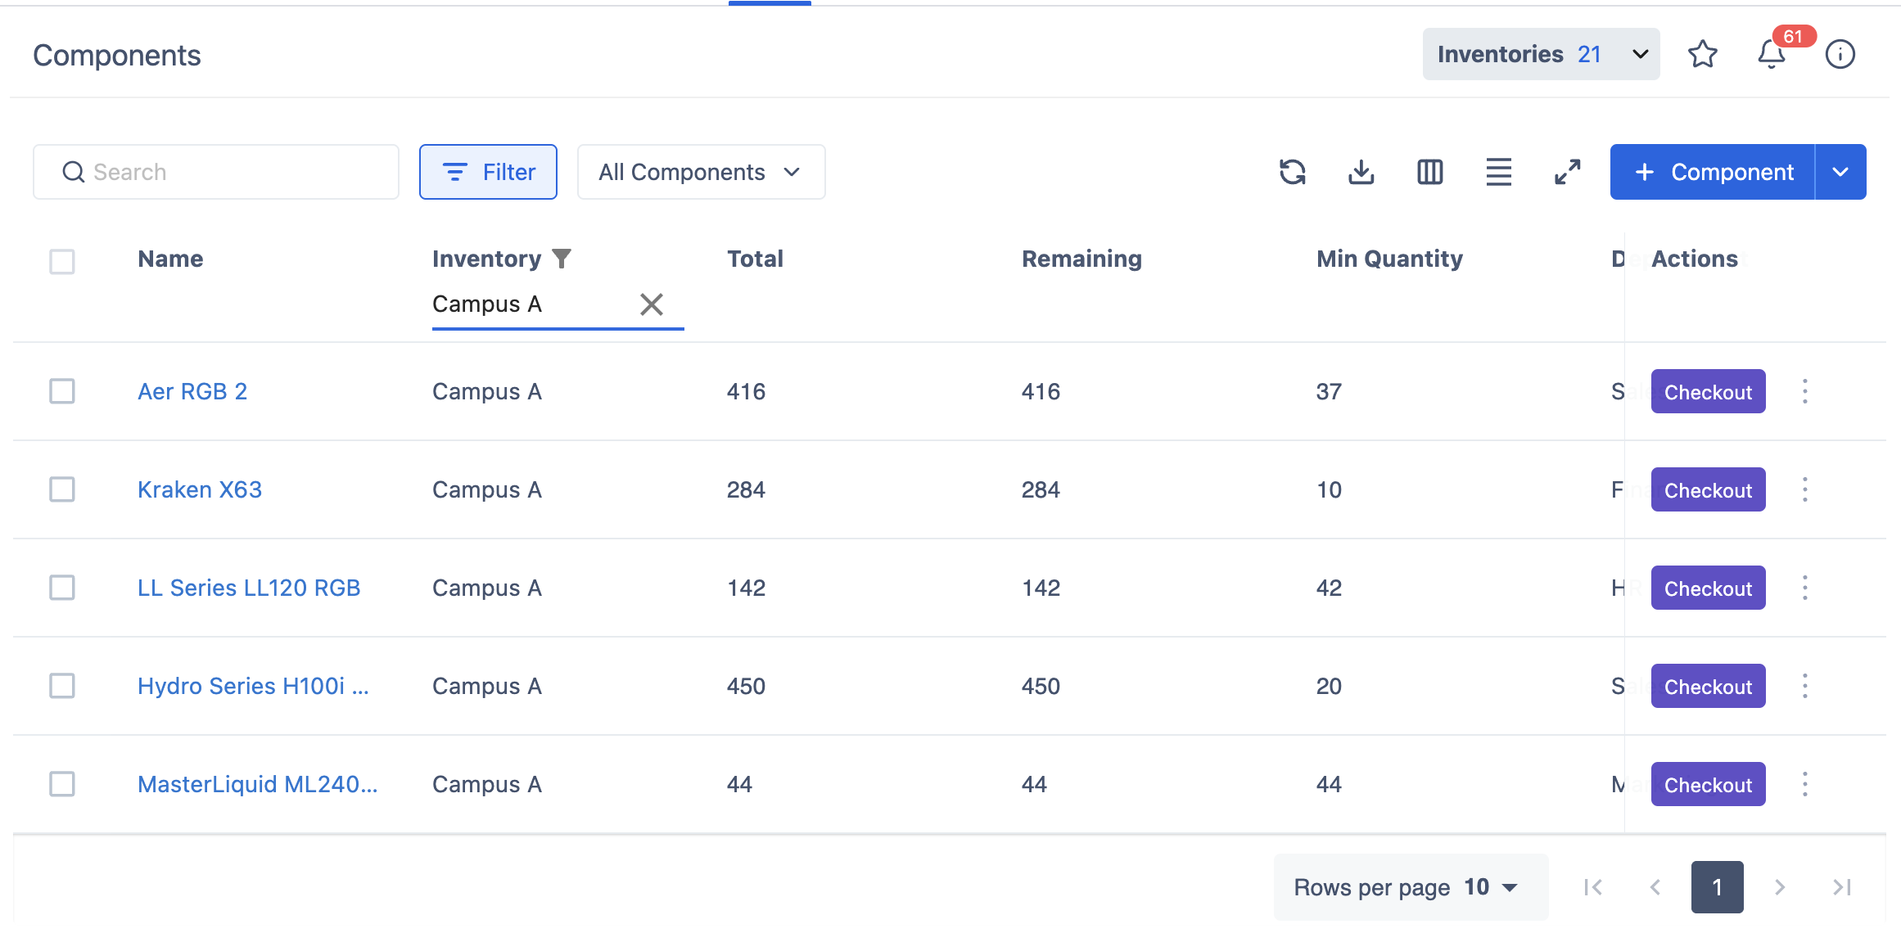Image resolution: width=1901 pixels, height=933 pixels.
Task: Click the Filter button
Action: point(488,172)
